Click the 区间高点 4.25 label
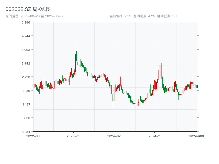This screenshot has height=164, width=219. 144,16
